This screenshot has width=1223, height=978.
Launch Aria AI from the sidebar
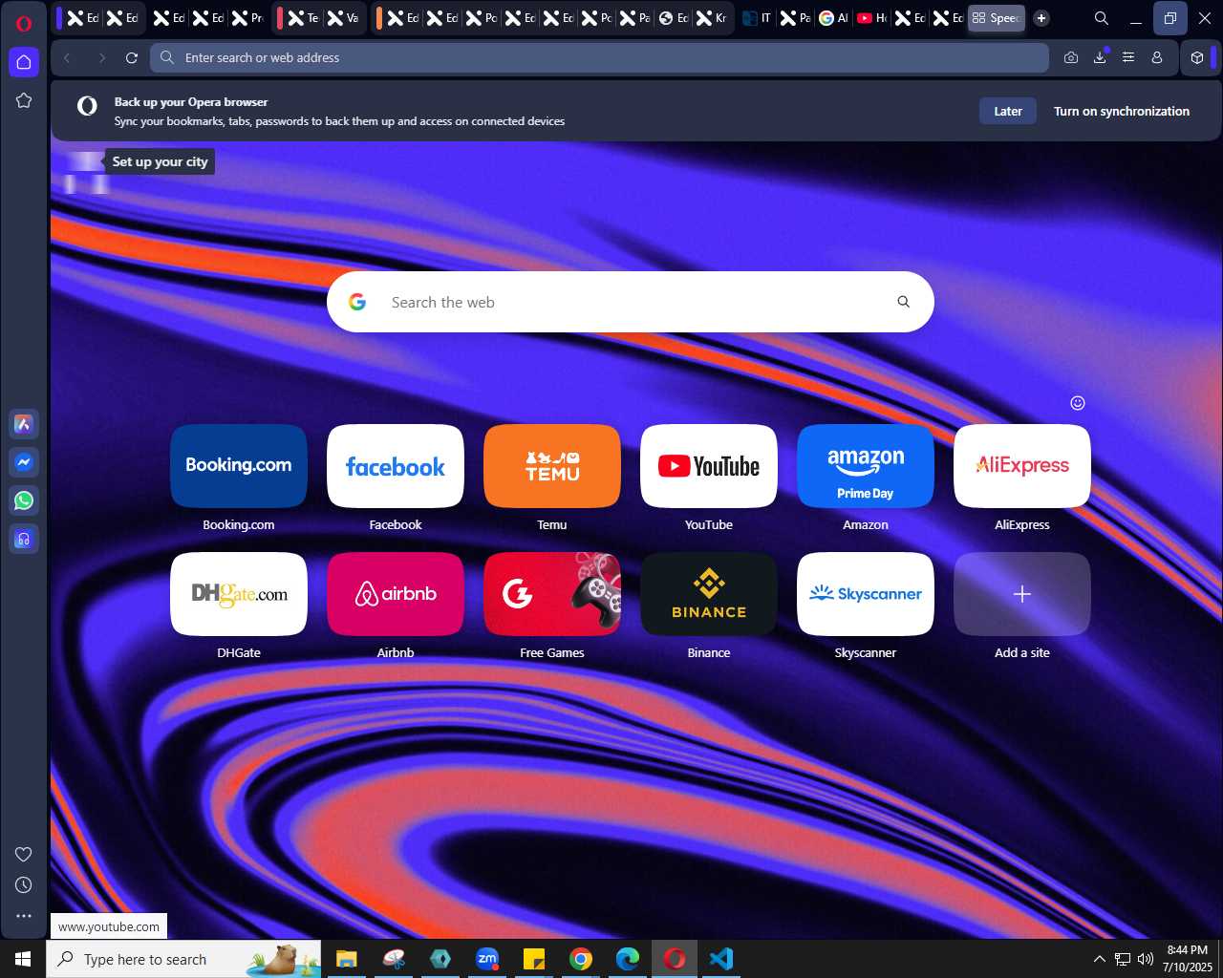tap(24, 424)
